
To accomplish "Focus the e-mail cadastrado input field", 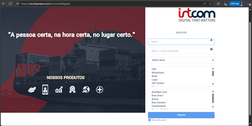I will [x=181, y=51].
